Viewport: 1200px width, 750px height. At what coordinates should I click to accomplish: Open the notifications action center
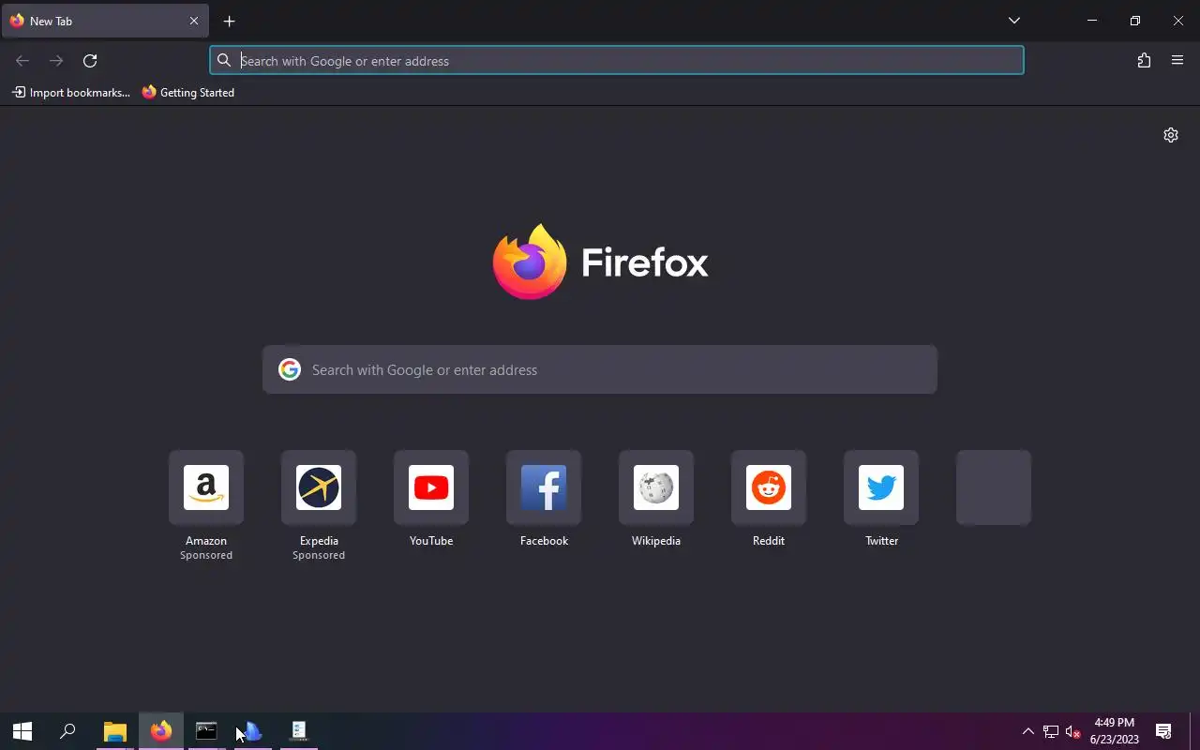1163,731
